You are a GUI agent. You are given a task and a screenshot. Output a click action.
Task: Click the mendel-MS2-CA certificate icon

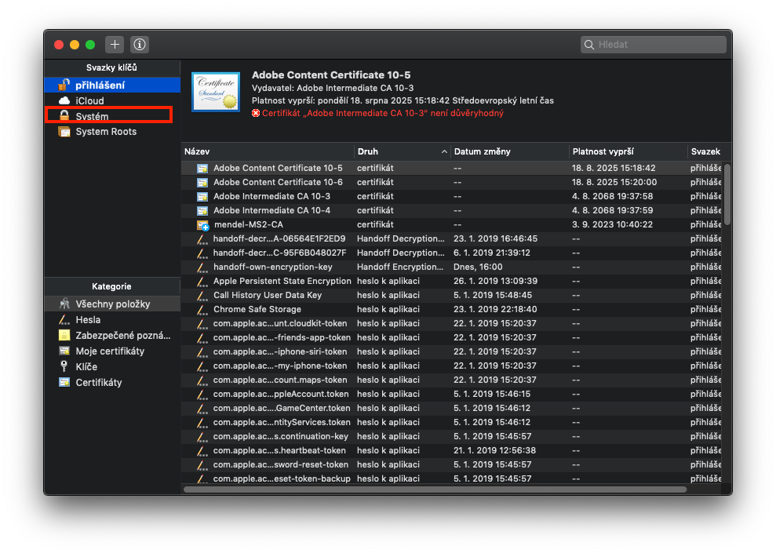(x=203, y=225)
